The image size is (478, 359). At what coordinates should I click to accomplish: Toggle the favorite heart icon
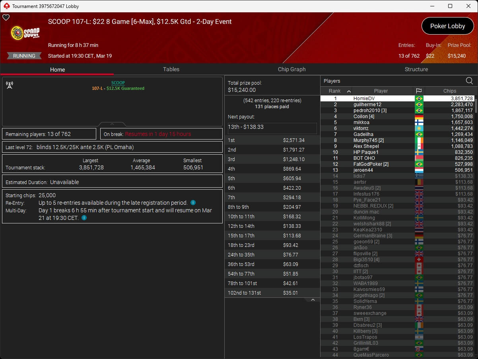tap(6, 17)
